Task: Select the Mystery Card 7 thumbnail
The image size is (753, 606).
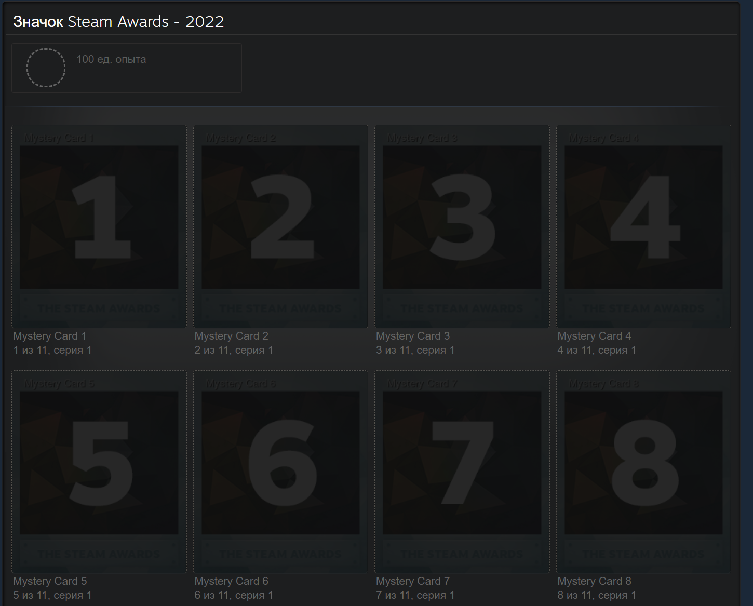Action: click(x=462, y=472)
